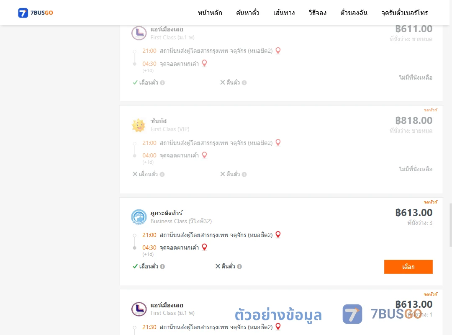
Task: Click รถทัวร์ tag on ซันบัส card
Action: click(x=430, y=110)
